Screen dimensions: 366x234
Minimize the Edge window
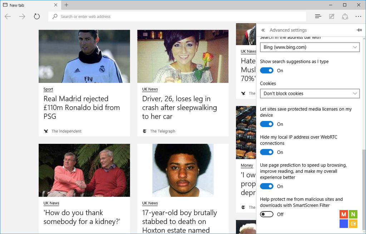point(331,5)
